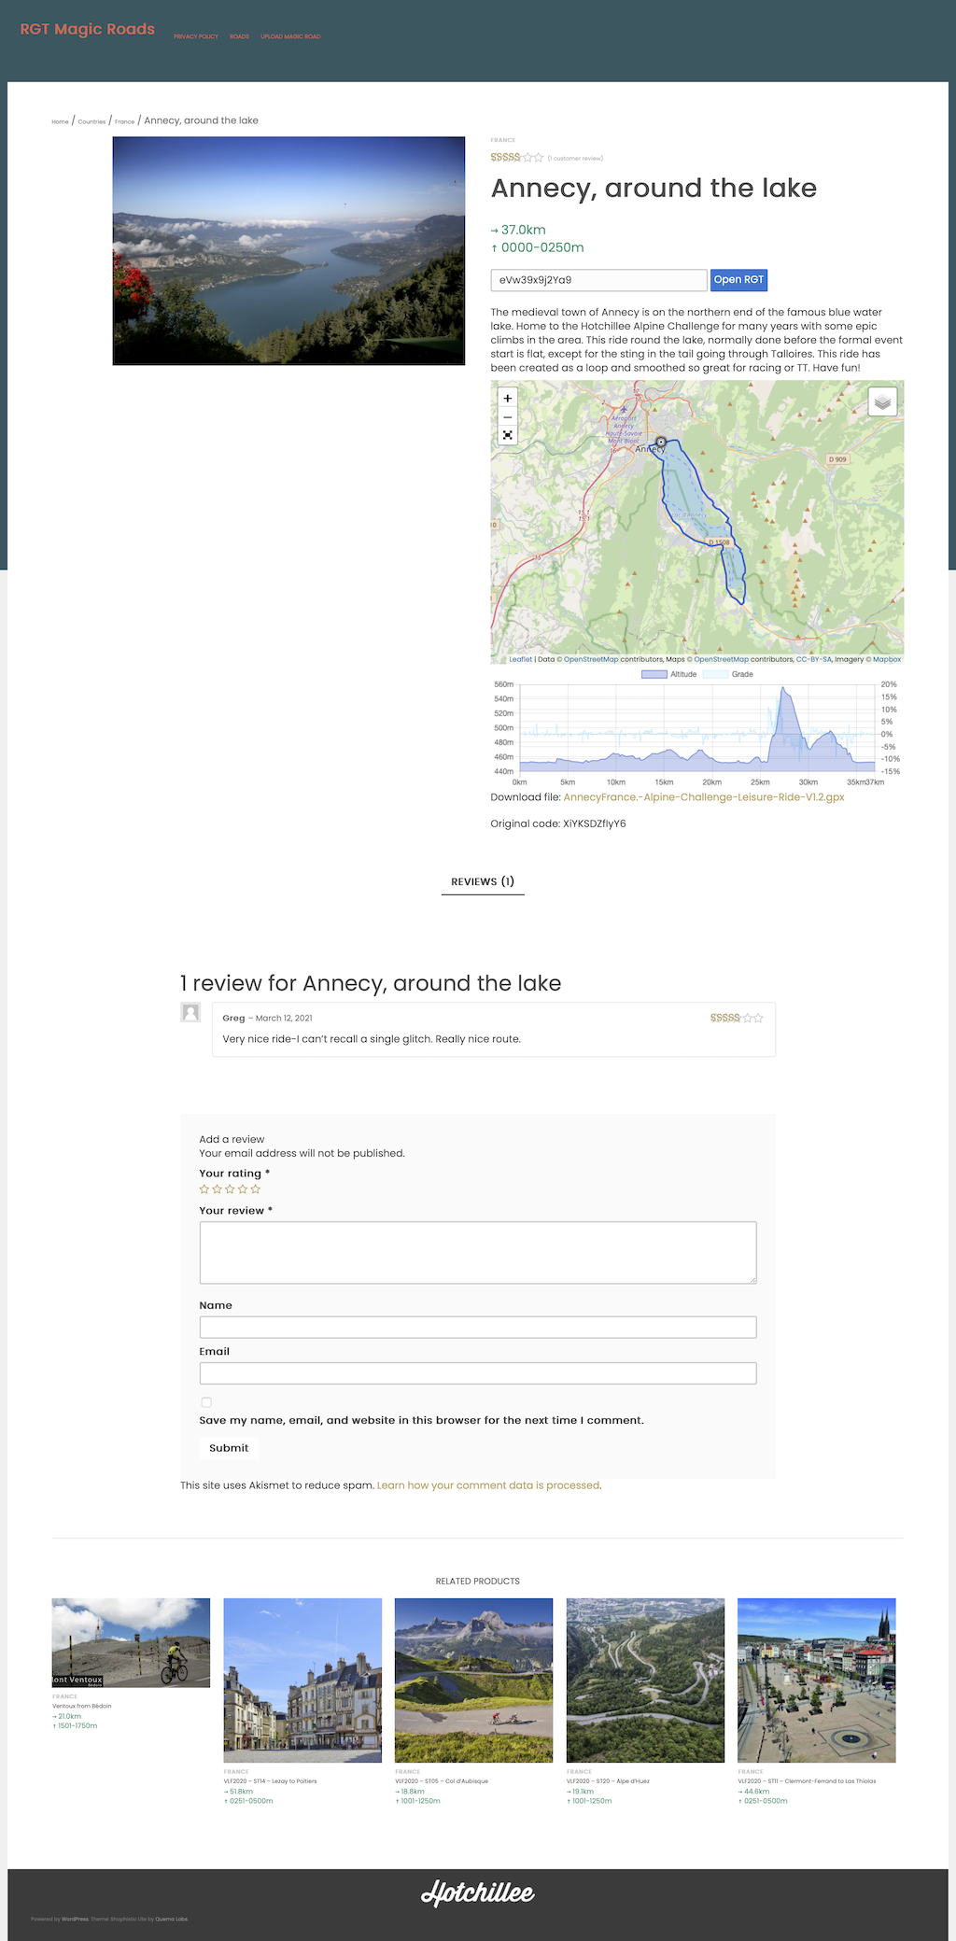The height and width of the screenshot is (1941, 956).
Task: Open the Mapbox attribution link
Action: (887, 659)
